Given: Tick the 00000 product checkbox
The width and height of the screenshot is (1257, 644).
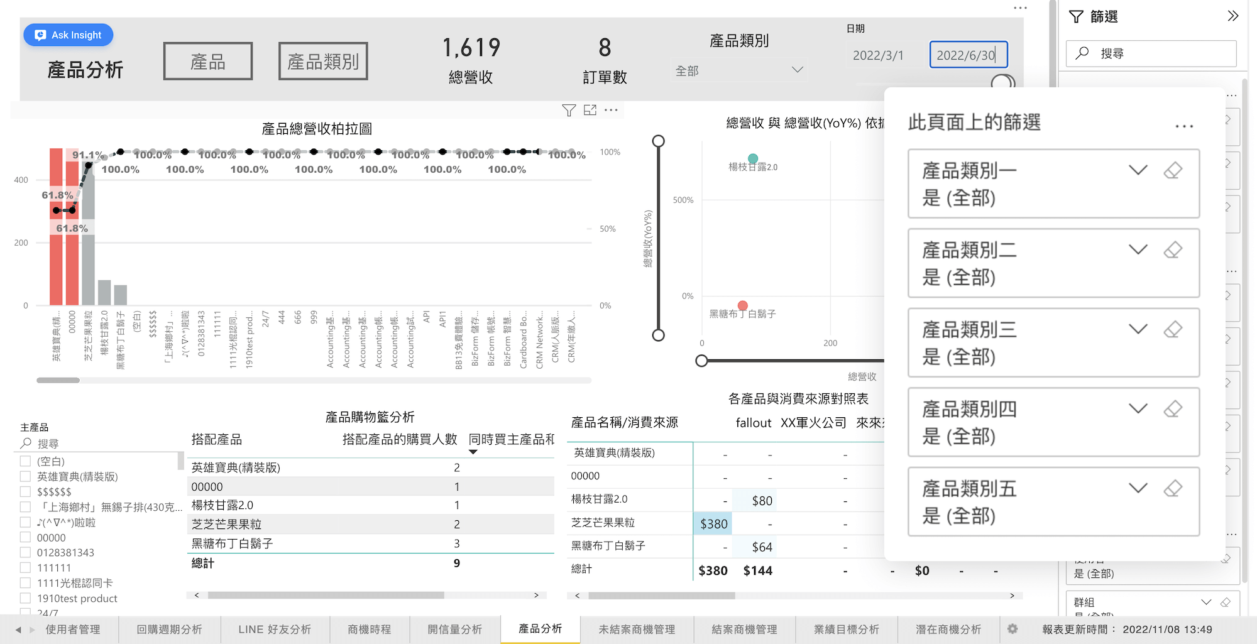Looking at the screenshot, I should (26, 537).
